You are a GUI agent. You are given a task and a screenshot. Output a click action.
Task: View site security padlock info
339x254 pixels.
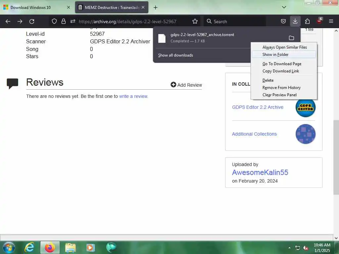[63, 21]
